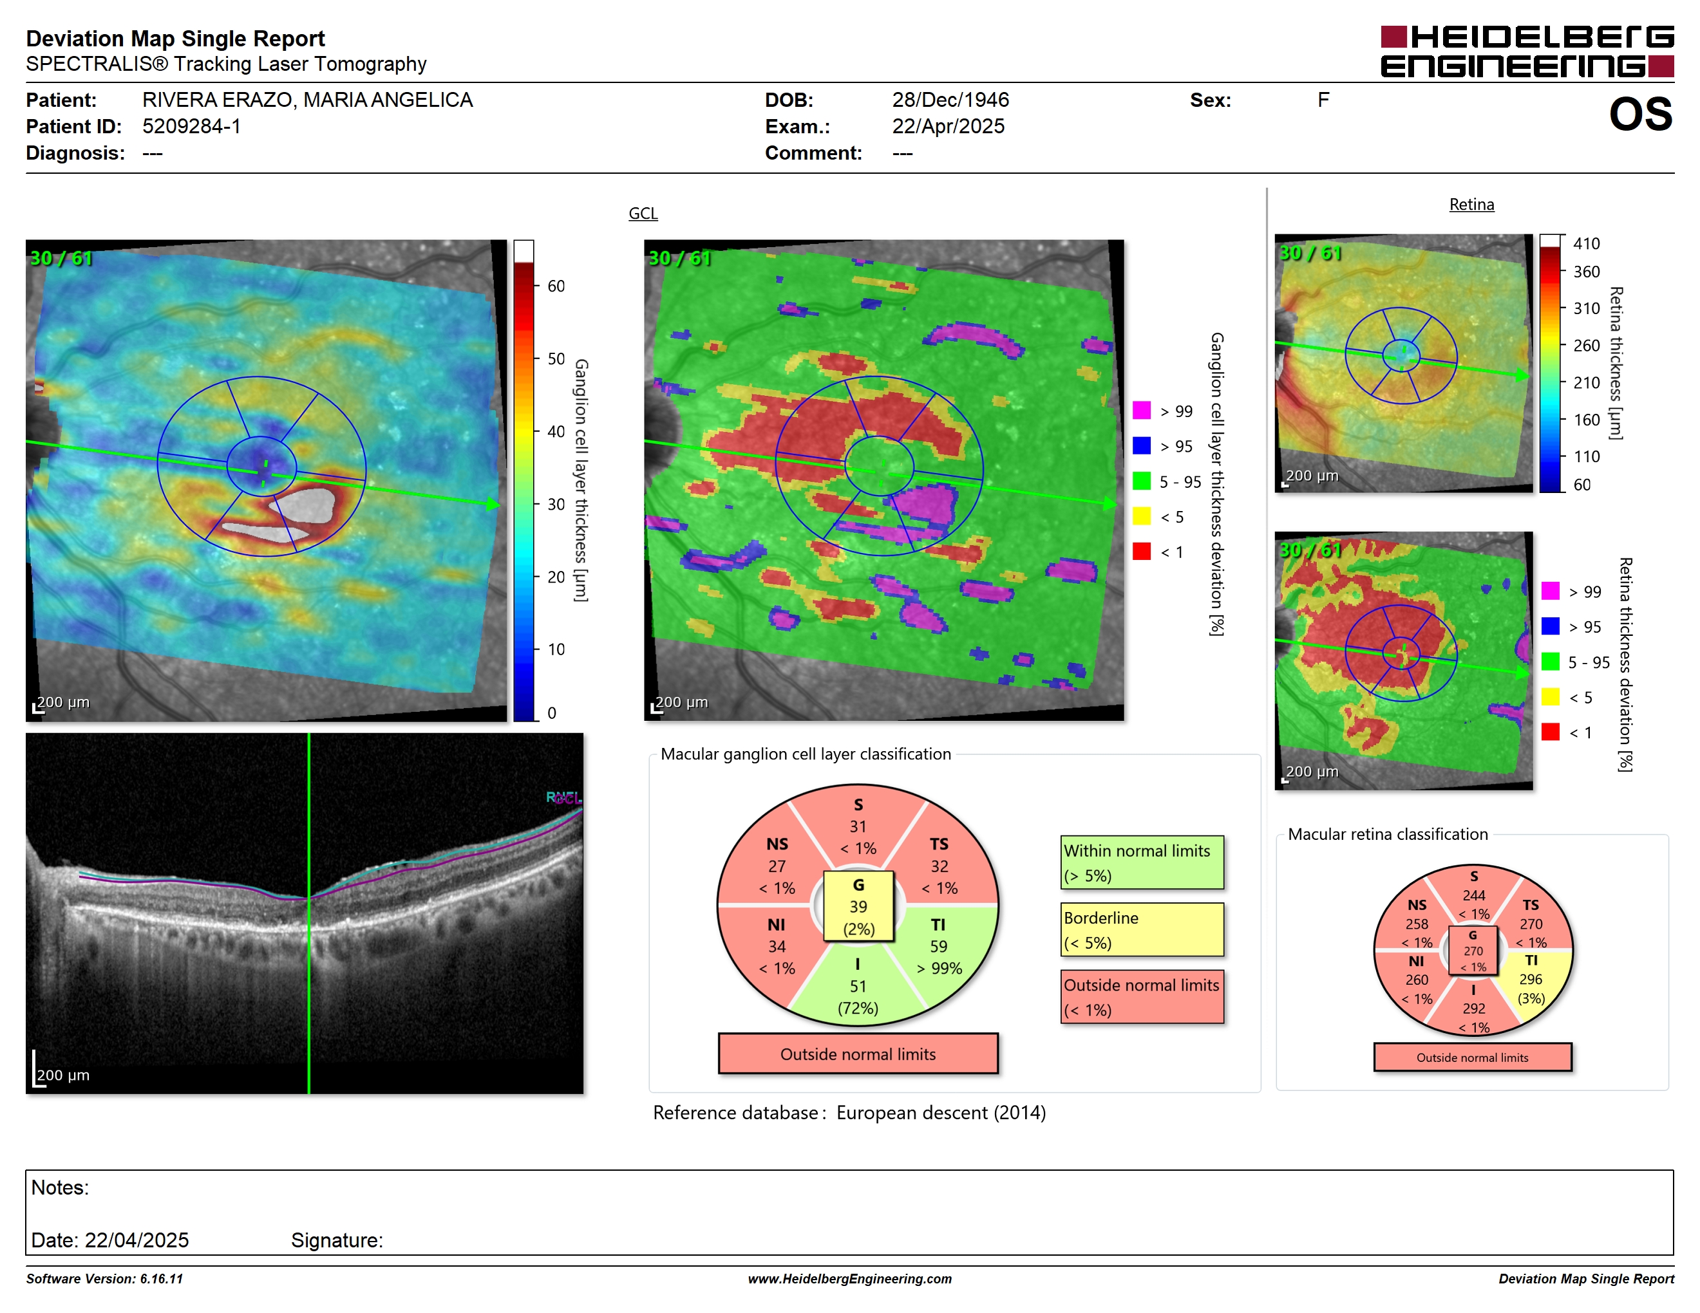1700x1313 pixels.
Task: Click Outside normal limits (< 1%) legend box
Action: (1142, 996)
